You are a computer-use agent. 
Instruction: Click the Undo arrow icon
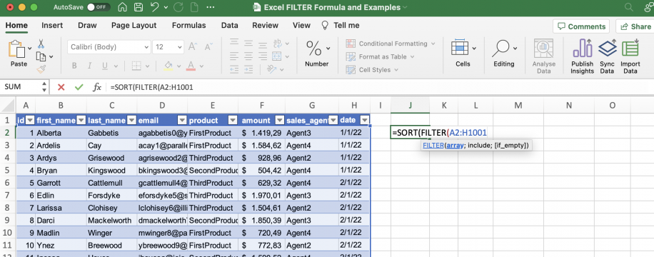click(x=155, y=7)
